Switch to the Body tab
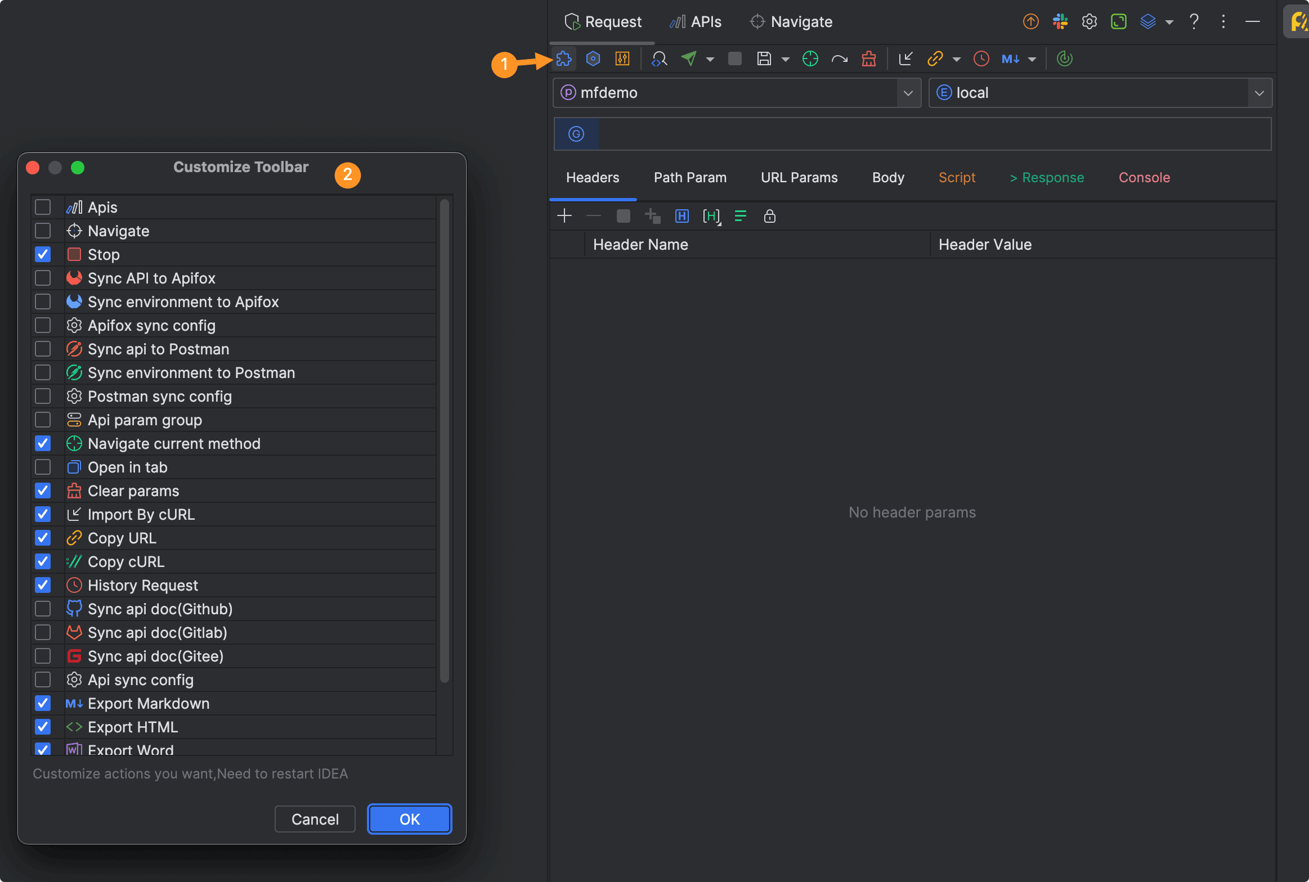 [x=888, y=178]
